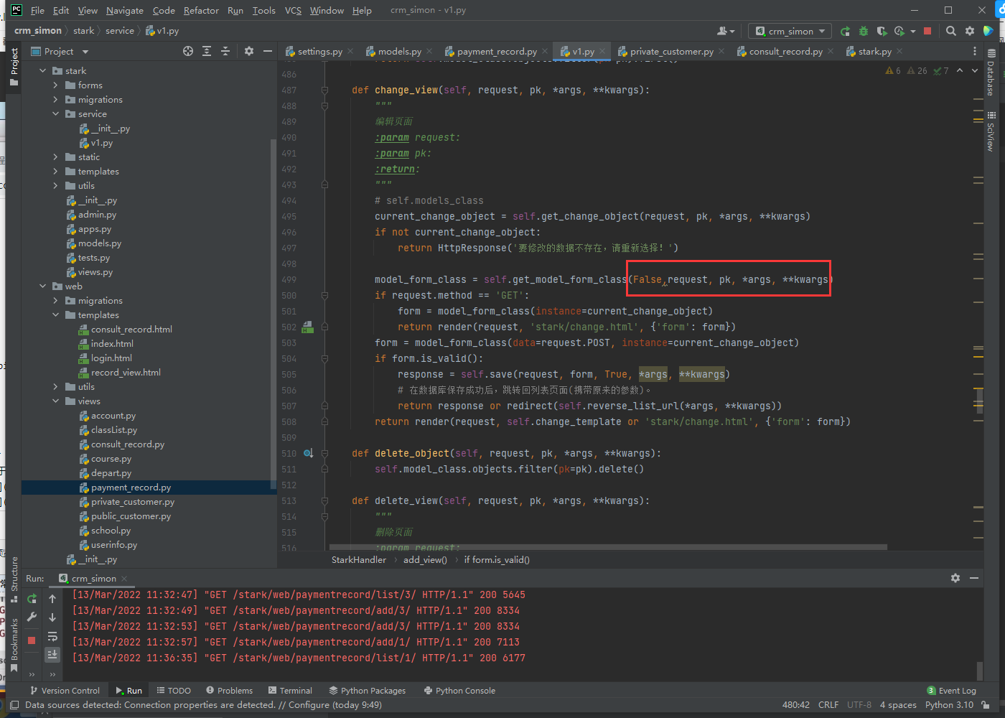
Task: Collapse the views folder in tree
Action: point(56,401)
